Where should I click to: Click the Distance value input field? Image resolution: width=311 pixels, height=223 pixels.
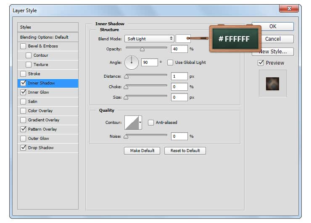coord(179,76)
